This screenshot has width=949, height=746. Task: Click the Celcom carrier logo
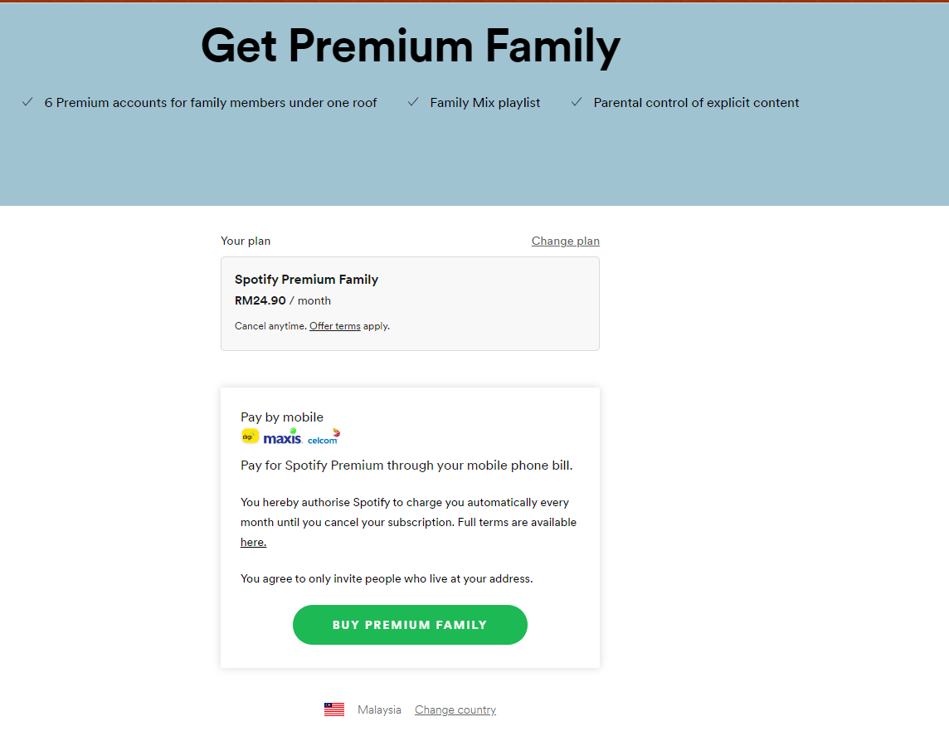tap(324, 437)
